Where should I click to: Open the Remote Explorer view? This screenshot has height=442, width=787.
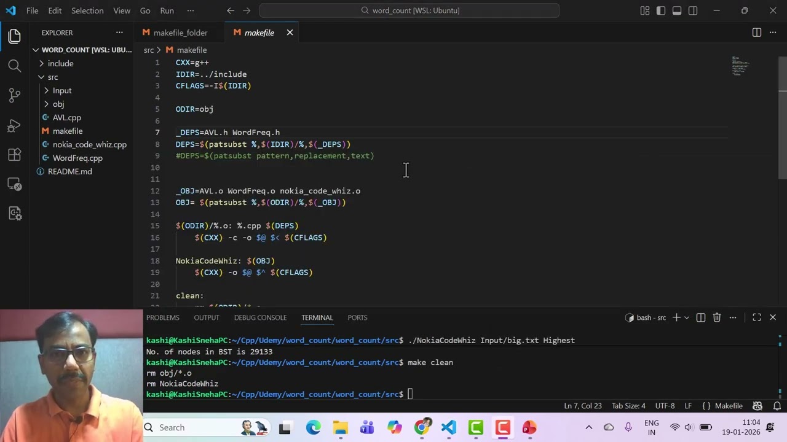(x=15, y=184)
